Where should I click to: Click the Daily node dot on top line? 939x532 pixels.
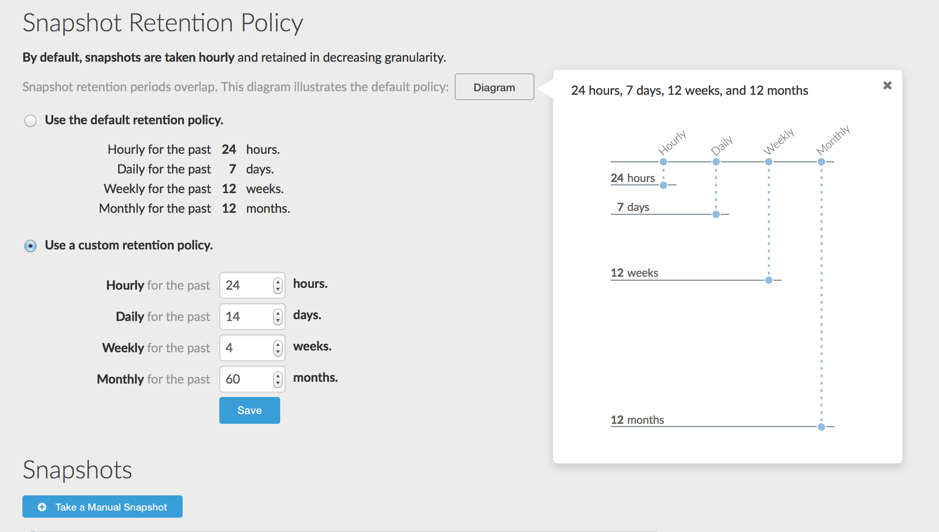click(716, 162)
